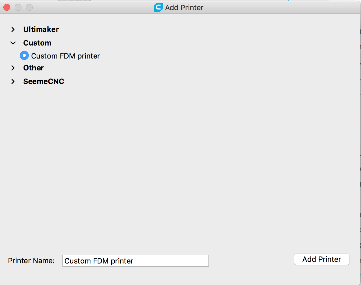Click the Ultimaker category heading
The height and width of the screenshot is (285, 361).
tap(41, 29)
